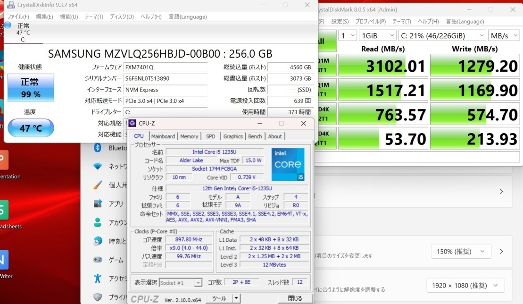Open the 1GiB test size dropdown in CrystalDiskMark
The height and width of the screenshot is (304, 523).
pyautogui.click(x=377, y=35)
